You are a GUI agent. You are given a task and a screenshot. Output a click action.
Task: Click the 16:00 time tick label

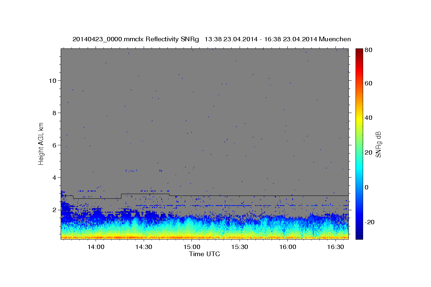coord(288,247)
